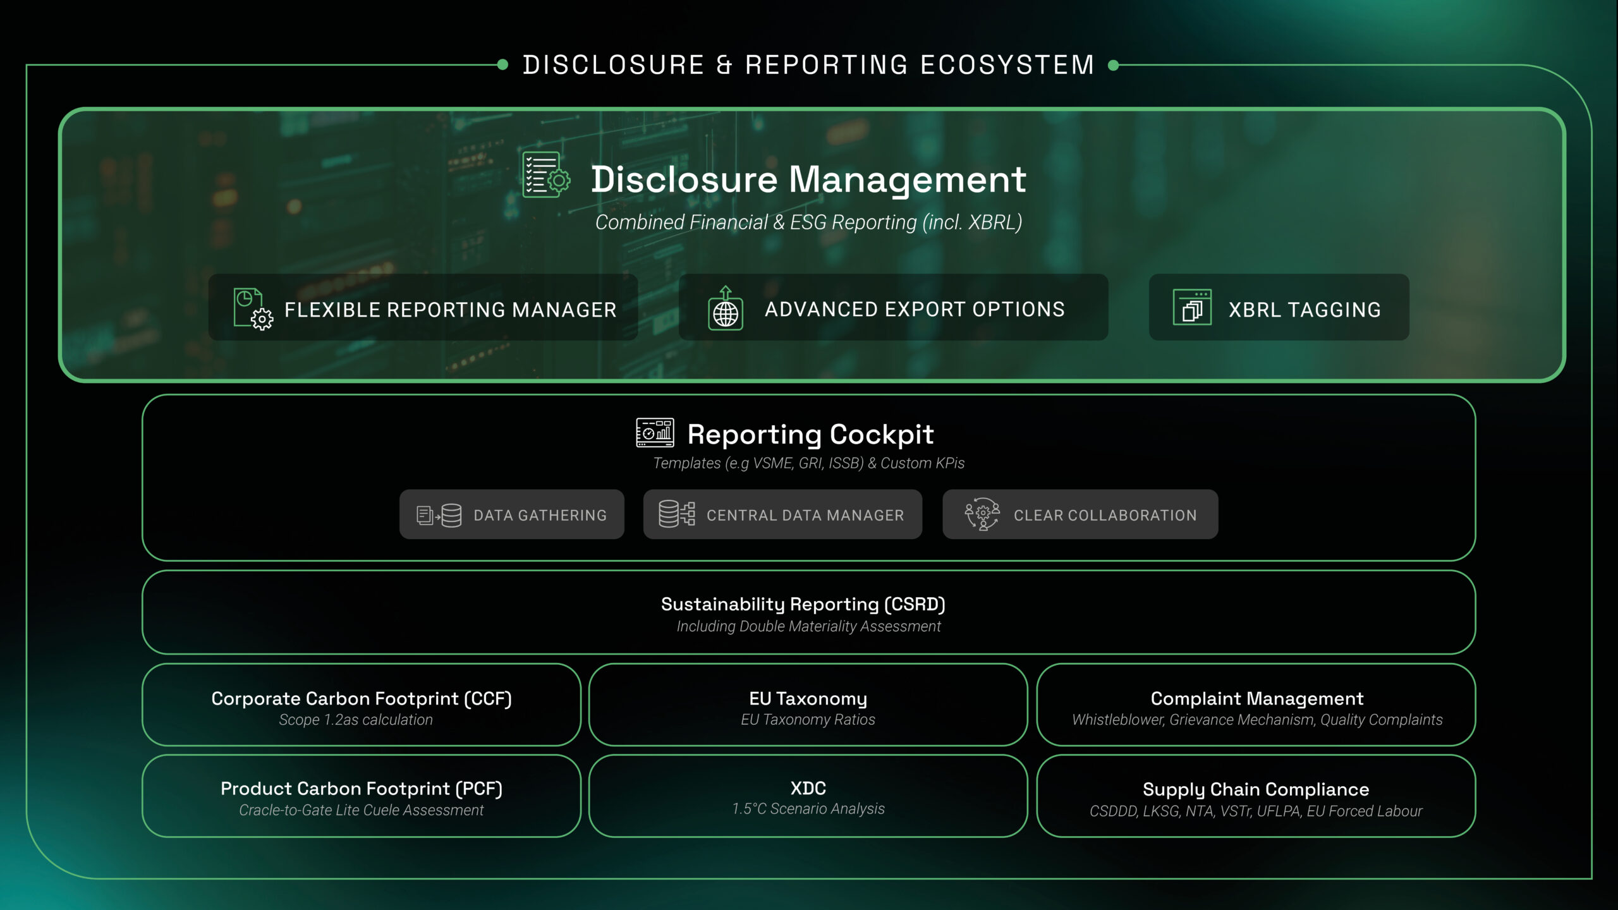
Task: Select the Product Carbon Footprint (PCF) box
Action: coord(361,796)
